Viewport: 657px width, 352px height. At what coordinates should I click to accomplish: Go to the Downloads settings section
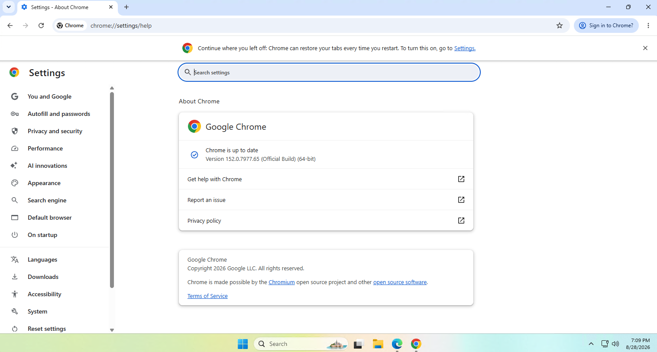(43, 277)
